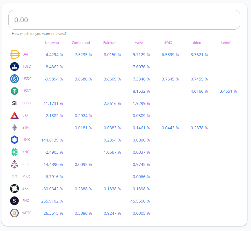Screen dimensions: 251x231
Task: Click SNX Aave rate 45.5550 %
Action: point(140,201)
